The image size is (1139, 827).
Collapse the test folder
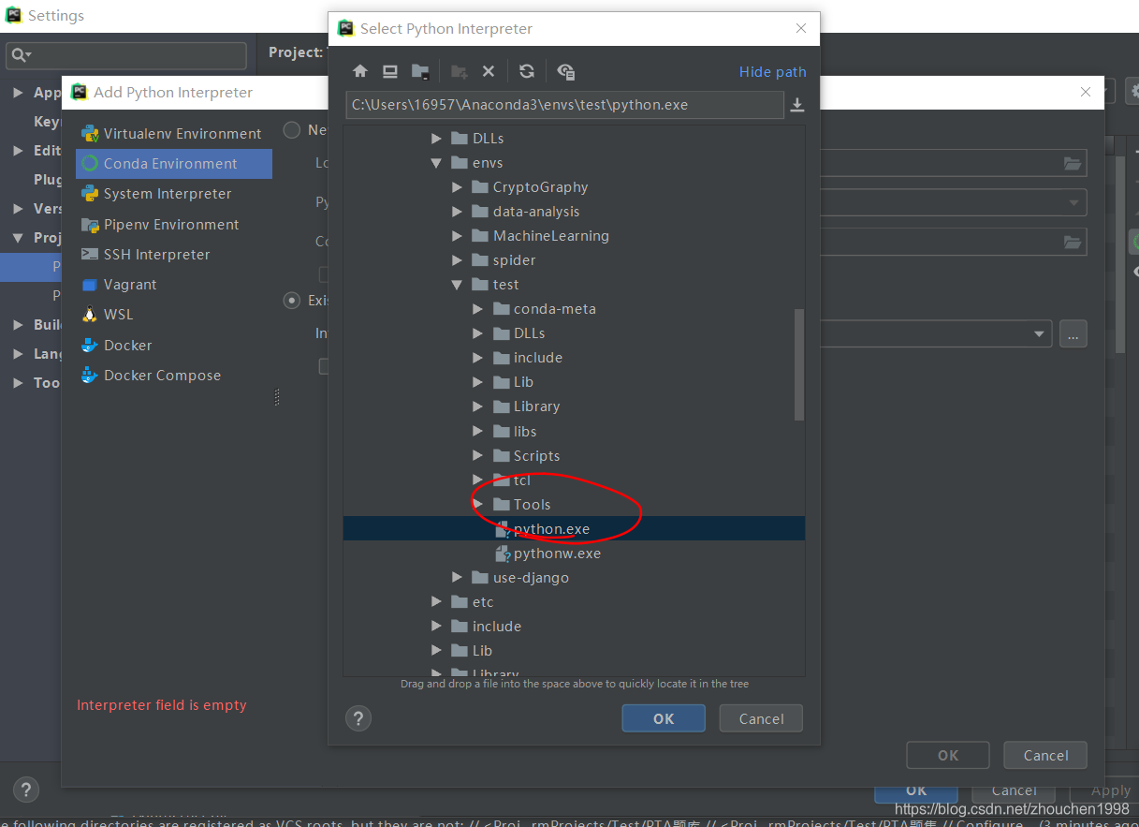[457, 285]
